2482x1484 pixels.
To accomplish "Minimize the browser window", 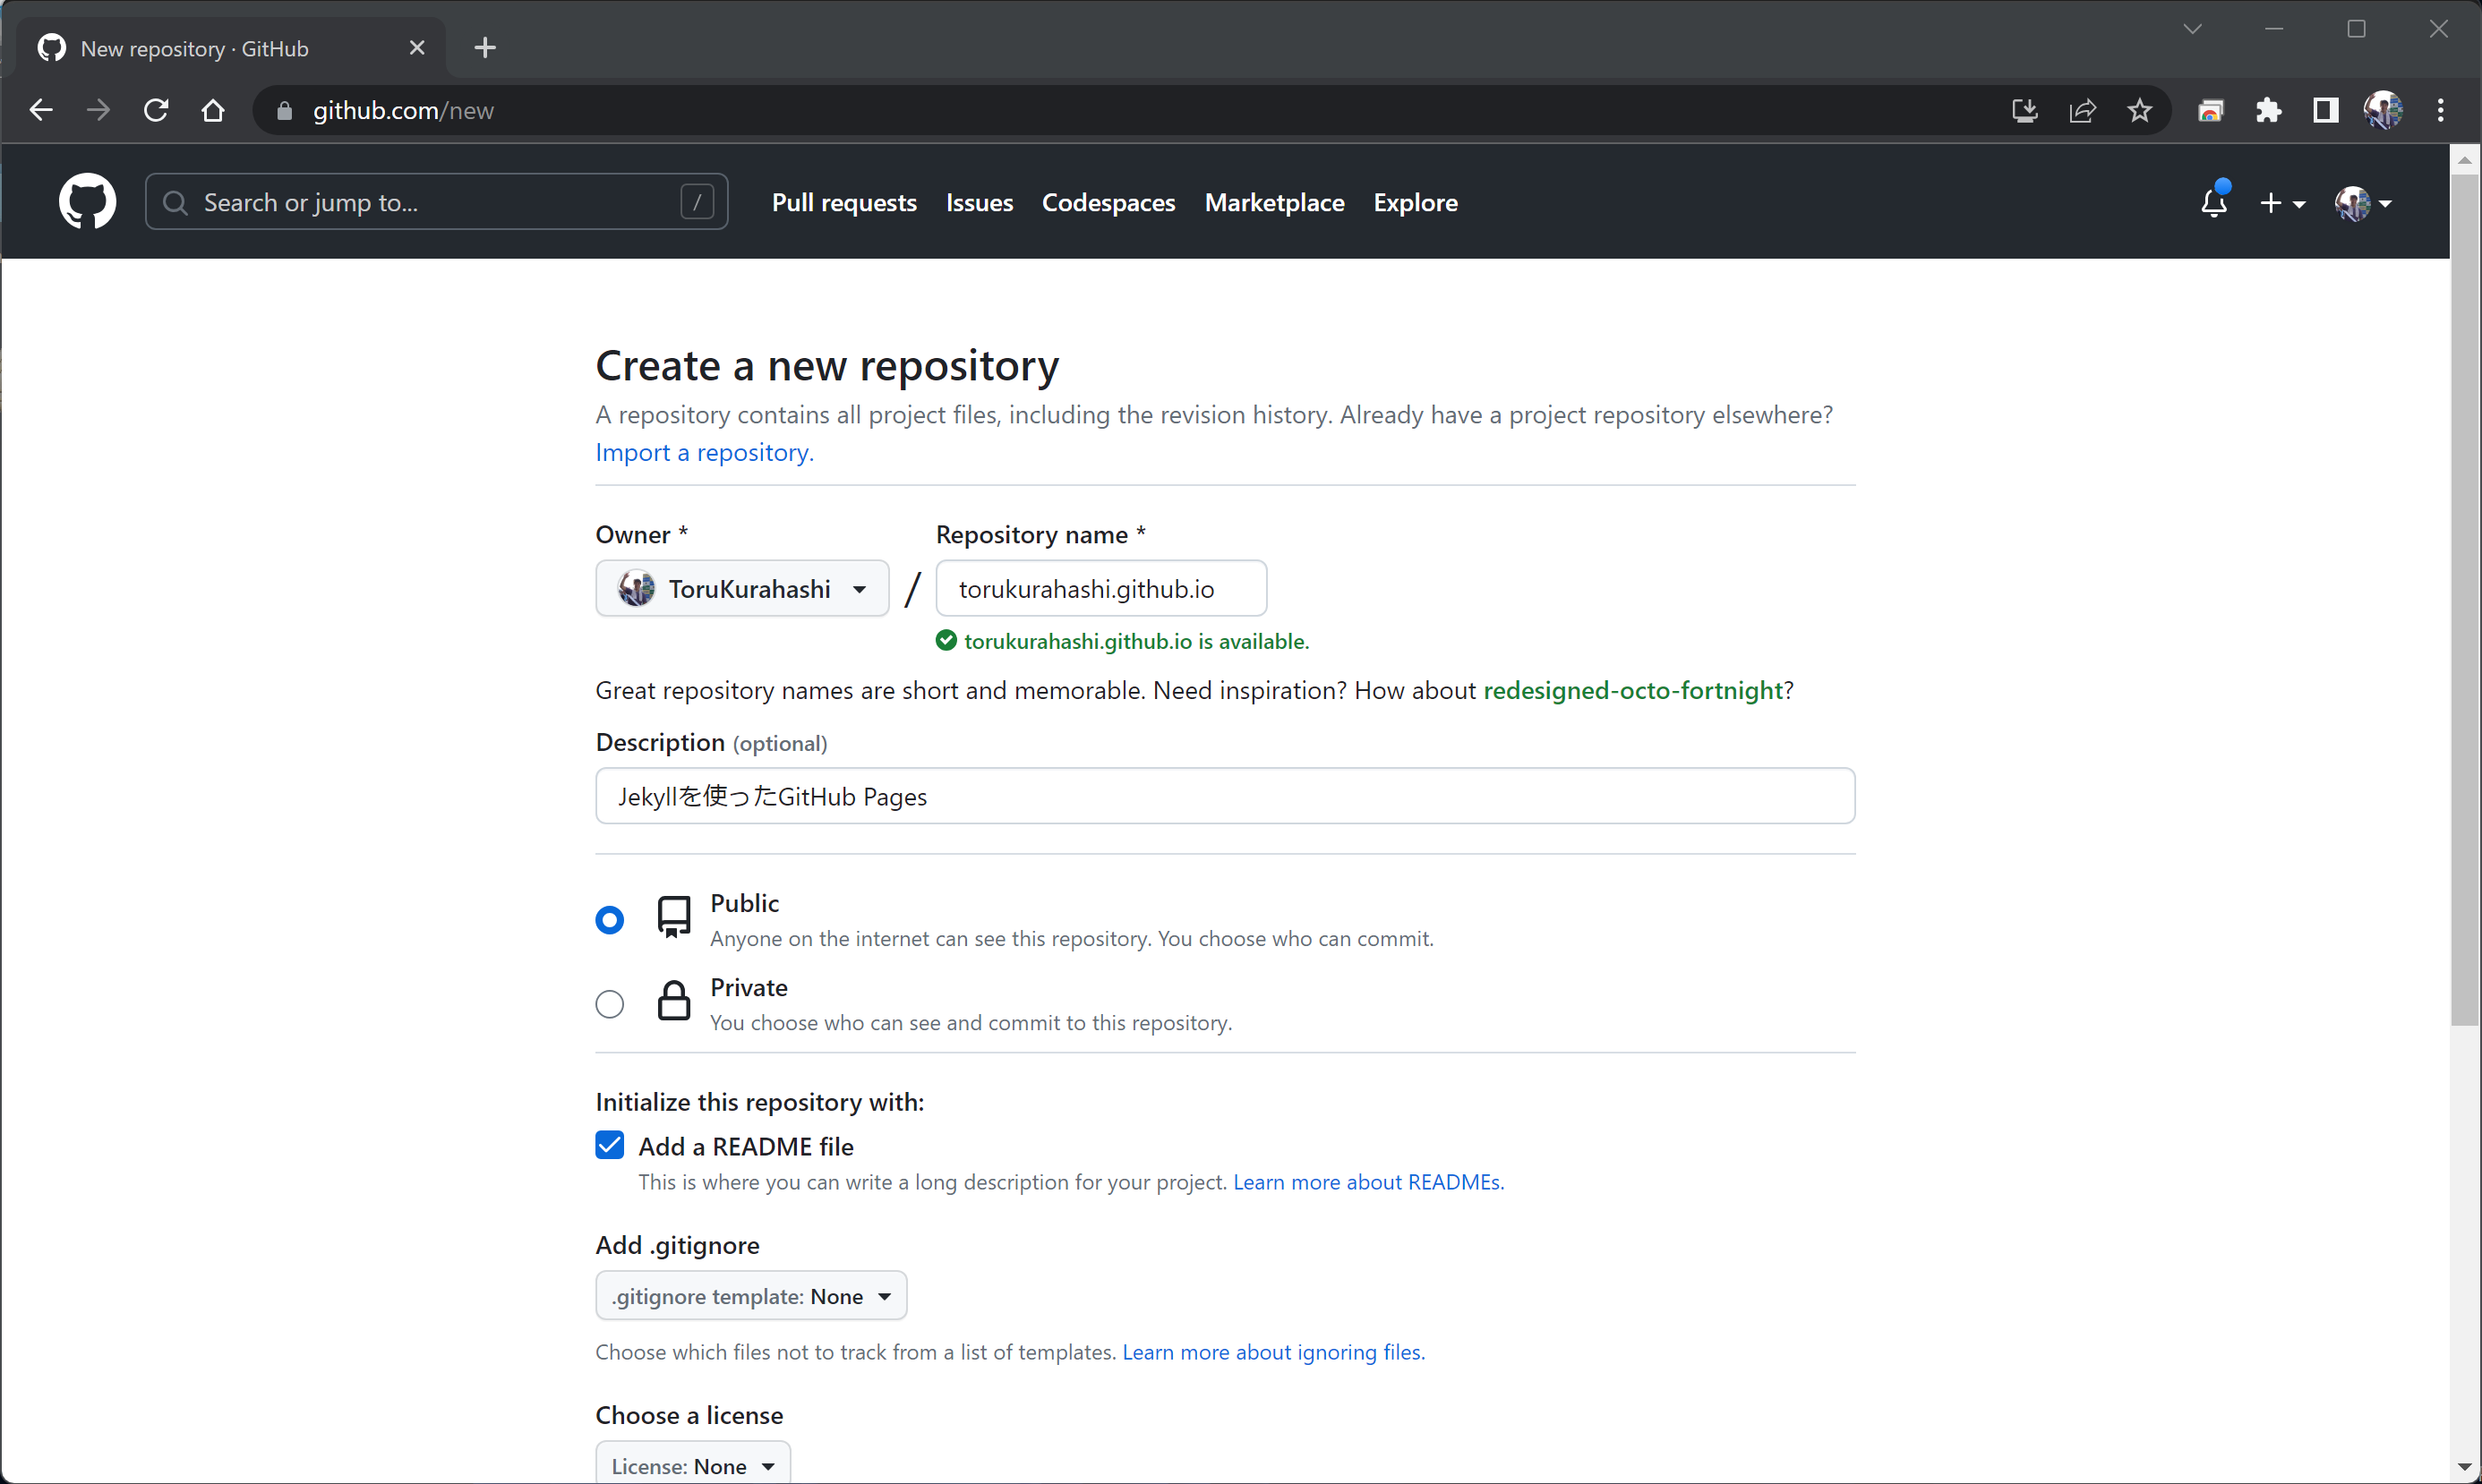I will (2274, 29).
